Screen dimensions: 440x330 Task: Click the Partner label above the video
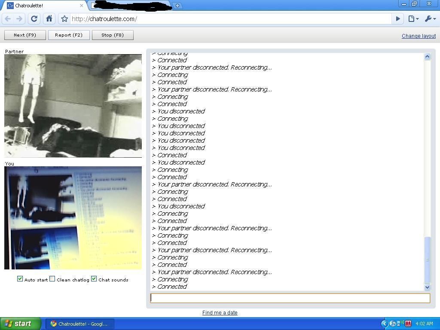(14, 52)
